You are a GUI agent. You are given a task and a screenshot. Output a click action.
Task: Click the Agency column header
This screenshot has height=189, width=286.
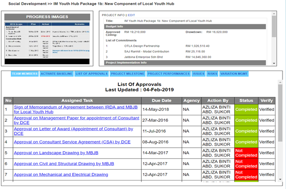click(191, 100)
